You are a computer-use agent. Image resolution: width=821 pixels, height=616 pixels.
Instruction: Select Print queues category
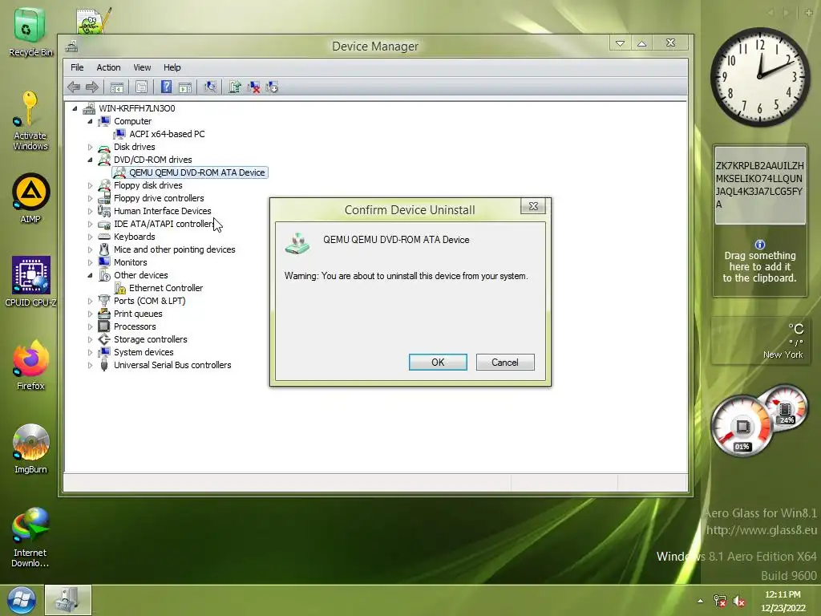138,314
